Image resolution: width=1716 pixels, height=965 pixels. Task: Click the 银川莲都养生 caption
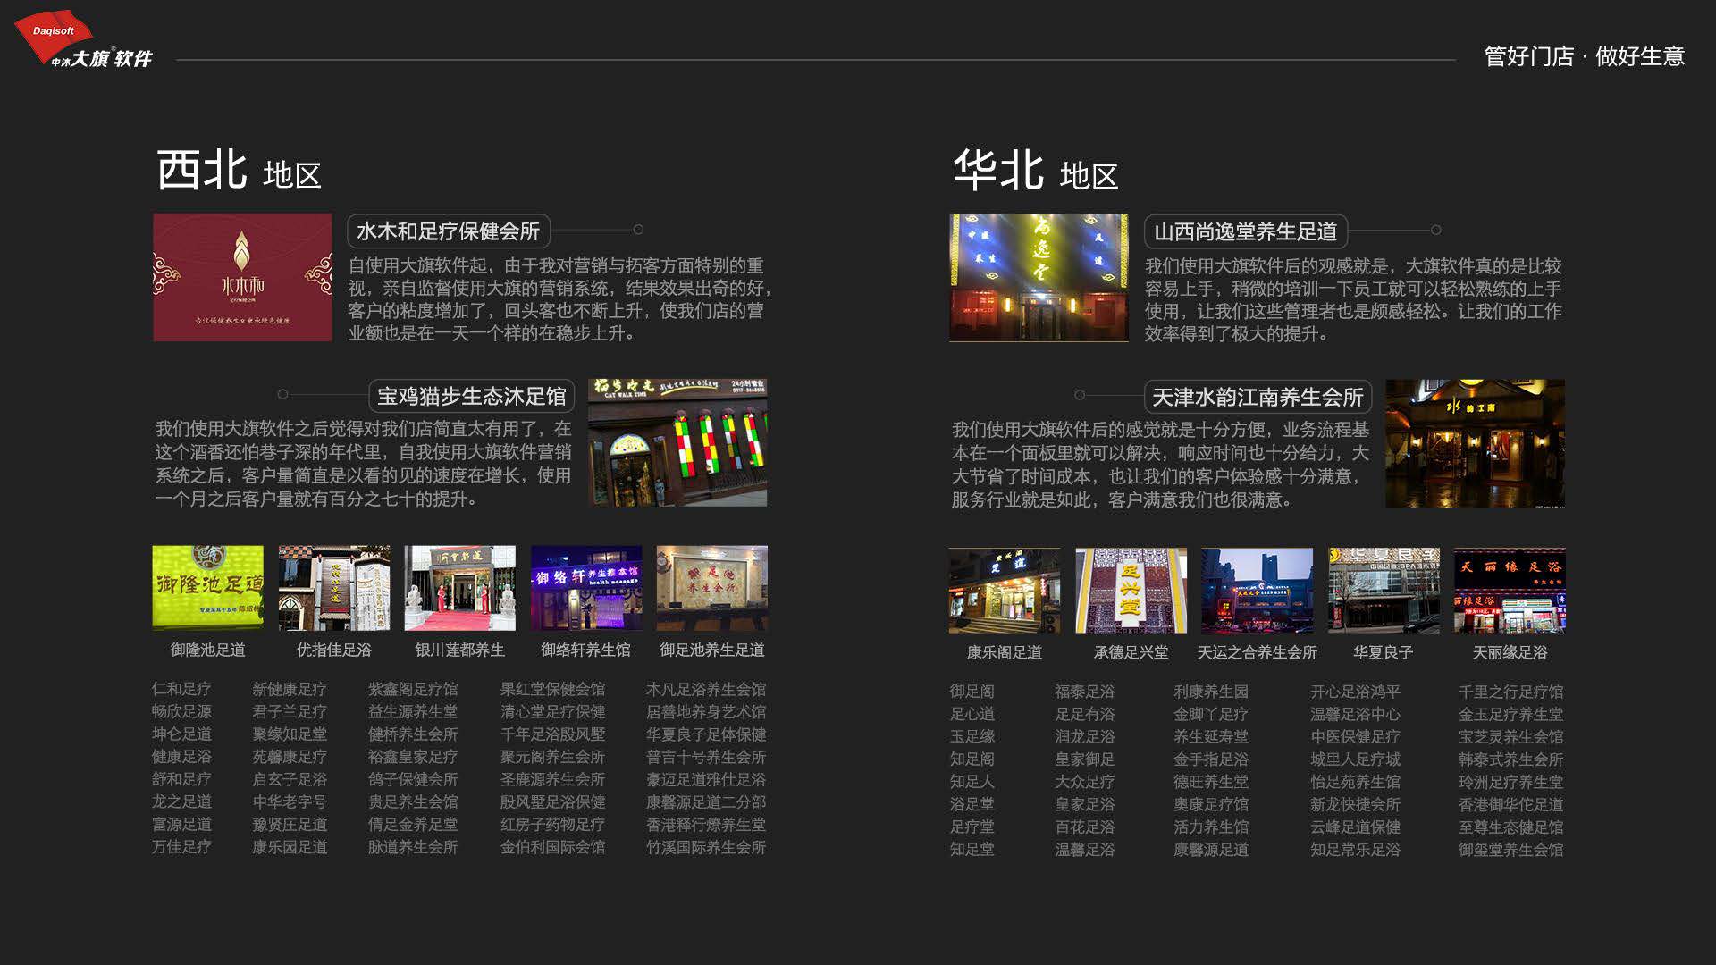pos(459,650)
